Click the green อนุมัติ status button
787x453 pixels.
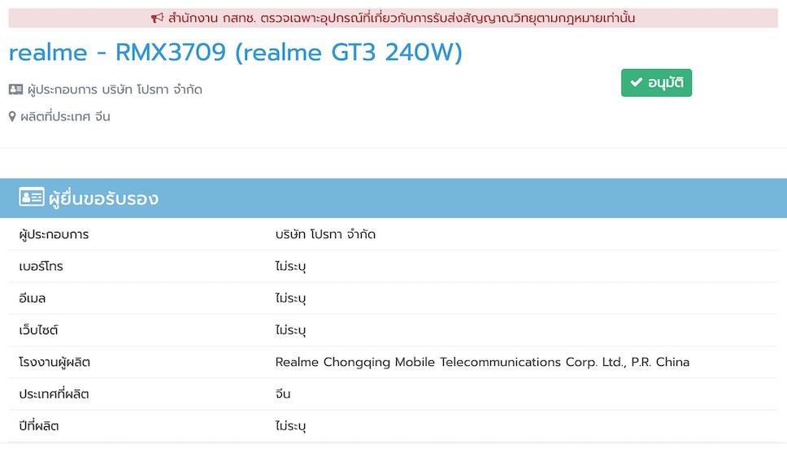tap(656, 83)
